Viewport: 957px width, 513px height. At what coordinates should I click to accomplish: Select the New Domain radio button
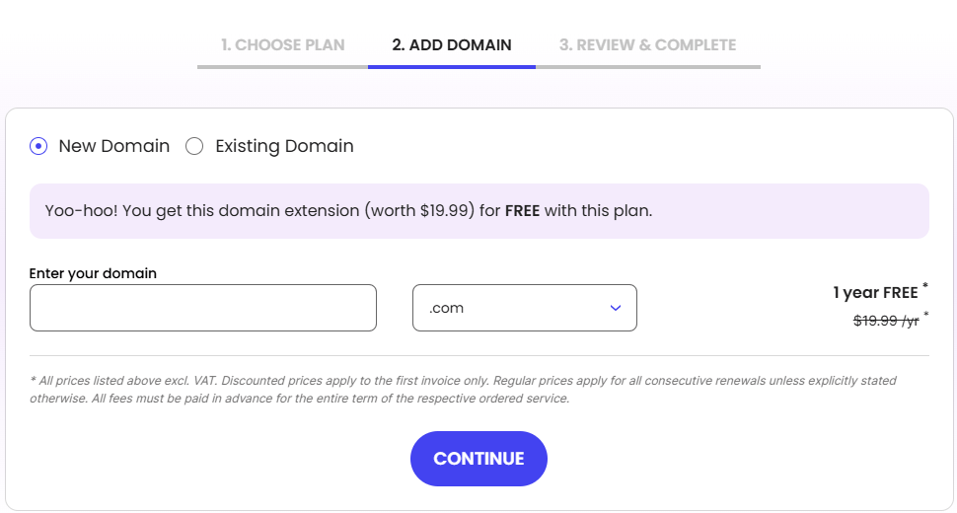(38, 146)
